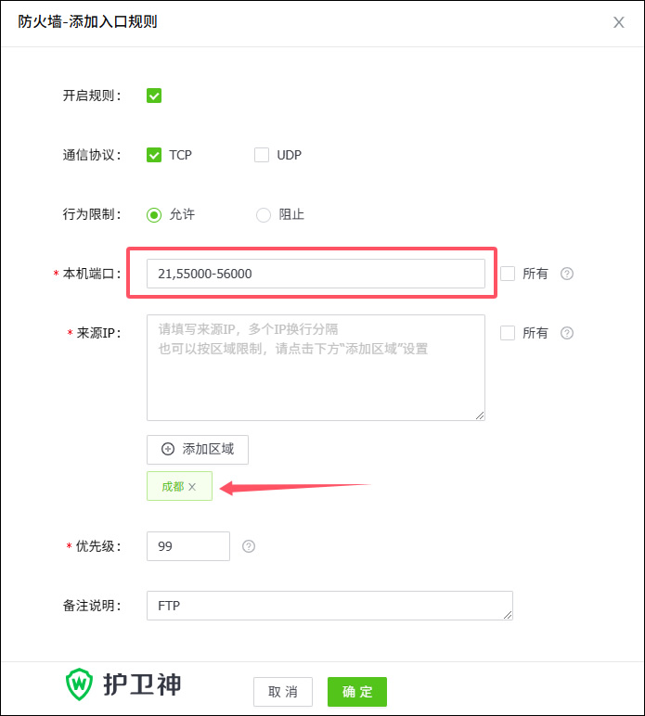The height and width of the screenshot is (716, 645).
Task: Click the 确定 confirm button
Action: 357,692
